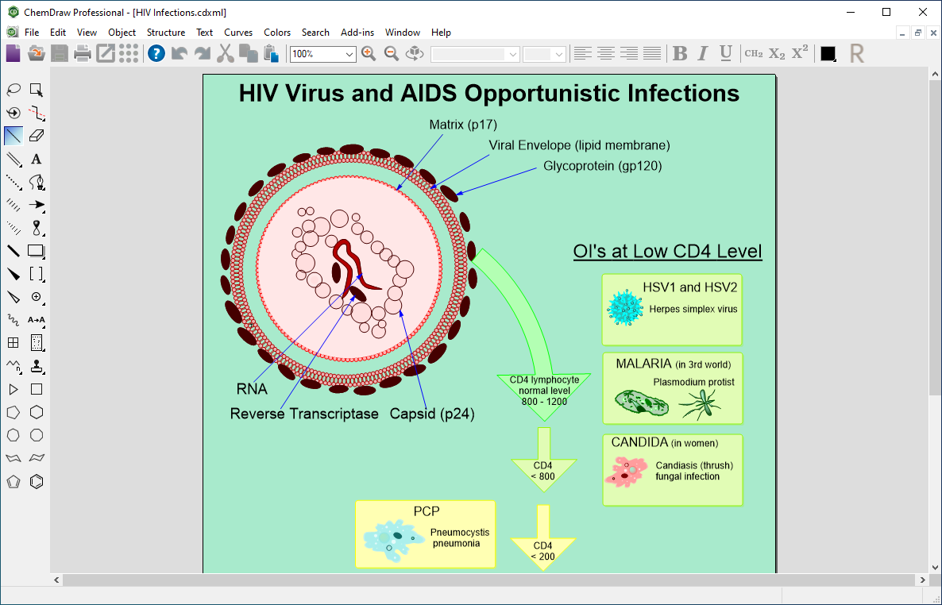Viewport: 942px width, 605px height.
Task: Select the Chemical Symbols tool
Action: [x=37, y=297]
